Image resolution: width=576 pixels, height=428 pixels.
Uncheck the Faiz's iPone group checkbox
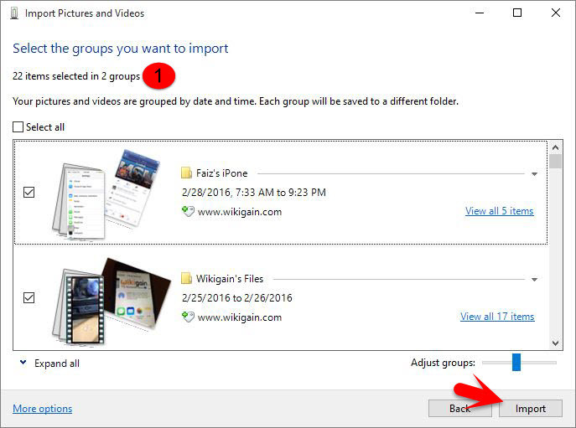29,192
